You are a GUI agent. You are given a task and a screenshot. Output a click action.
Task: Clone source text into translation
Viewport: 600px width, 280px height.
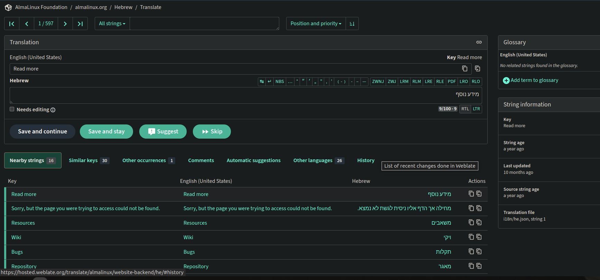(x=477, y=69)
